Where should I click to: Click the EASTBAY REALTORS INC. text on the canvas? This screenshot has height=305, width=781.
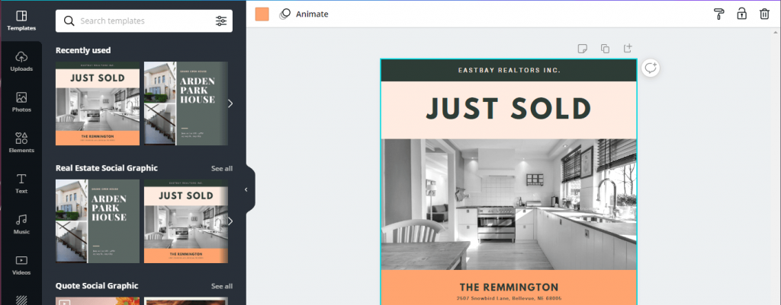[x=509, y=70]
